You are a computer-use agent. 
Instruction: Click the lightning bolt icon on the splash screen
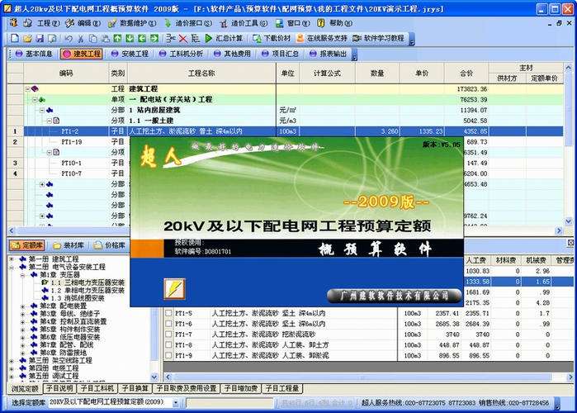pos(174,289)
